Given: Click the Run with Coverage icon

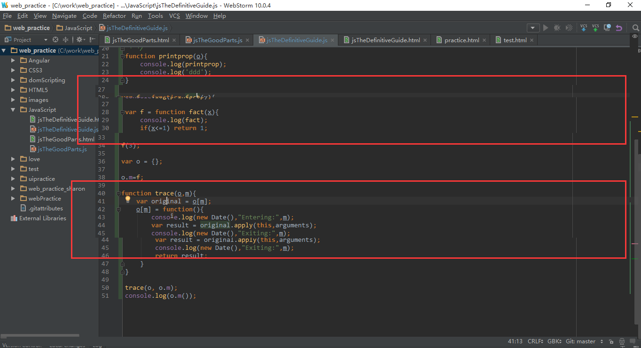Looking at the screenshot, I should pyautogui.click(x=569, y=27).
